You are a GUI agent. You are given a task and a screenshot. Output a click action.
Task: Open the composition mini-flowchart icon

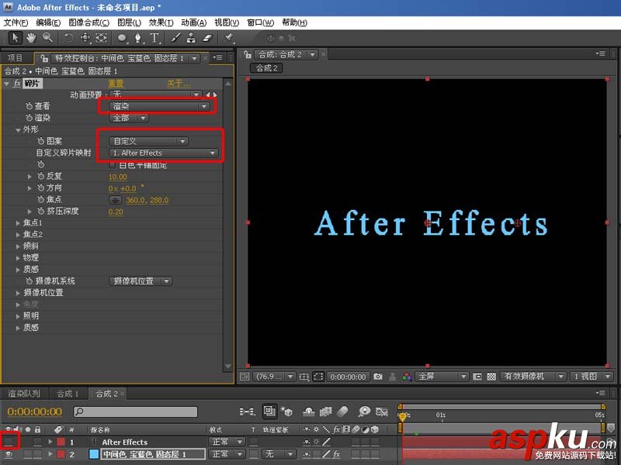247,412
